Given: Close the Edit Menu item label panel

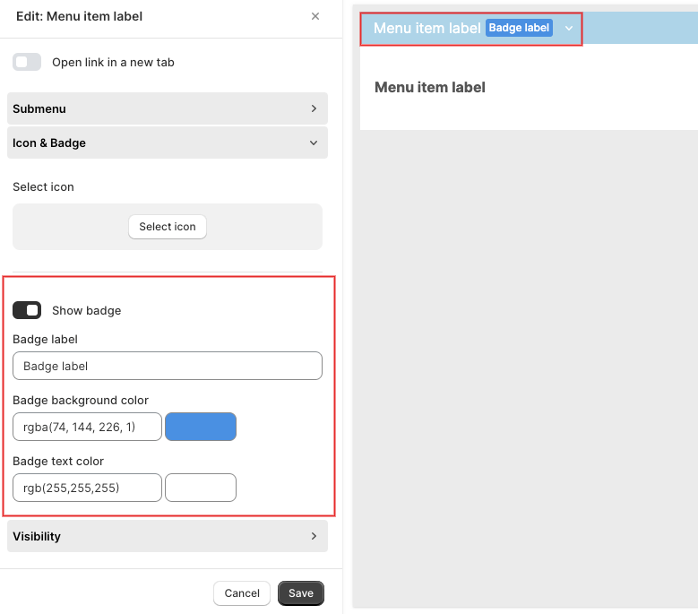Looking at the screenshot, I should pyautogui.click(x=315, y=16).
